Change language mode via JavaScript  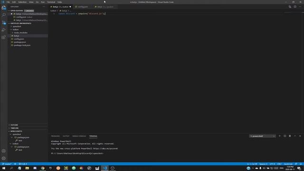click(x=288, y=164)
